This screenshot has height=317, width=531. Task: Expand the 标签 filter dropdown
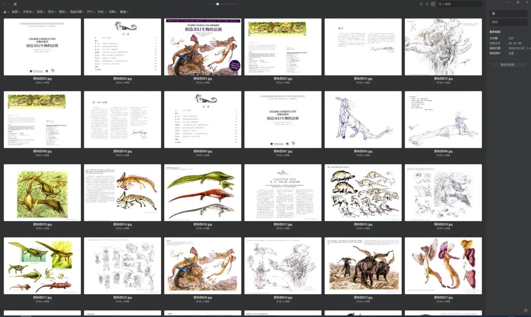(x=16, y=12)
